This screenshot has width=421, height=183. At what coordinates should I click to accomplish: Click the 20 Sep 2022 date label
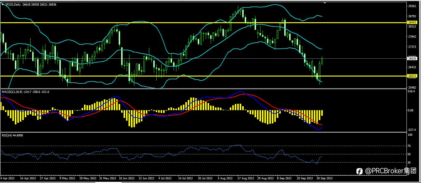[305, 178]
